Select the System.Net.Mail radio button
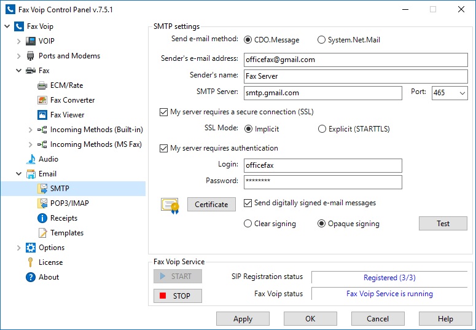Screen dimensions: 476x330 click(322, 40)
